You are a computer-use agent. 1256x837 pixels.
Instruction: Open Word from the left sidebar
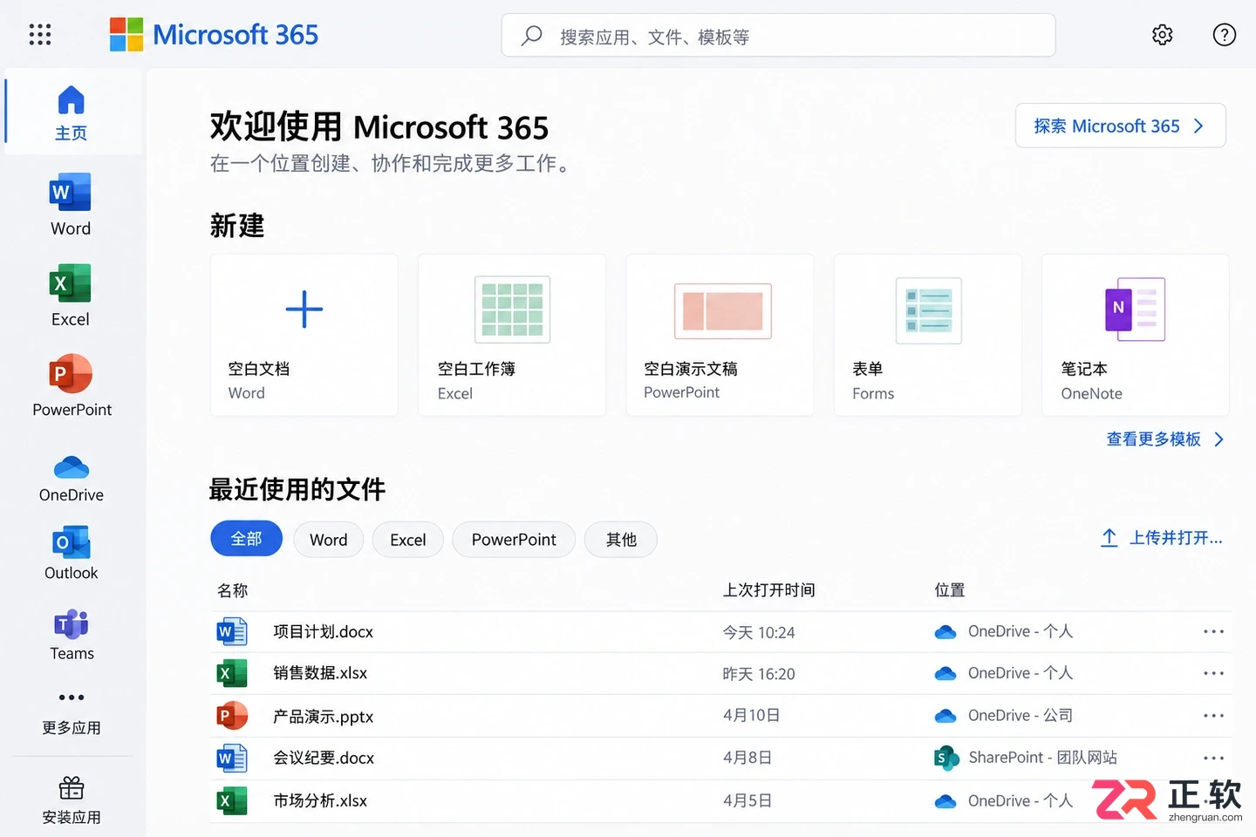click(71, 205)
